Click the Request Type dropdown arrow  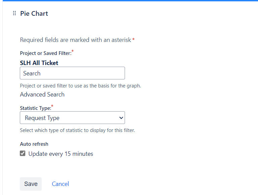pos(121,118)
